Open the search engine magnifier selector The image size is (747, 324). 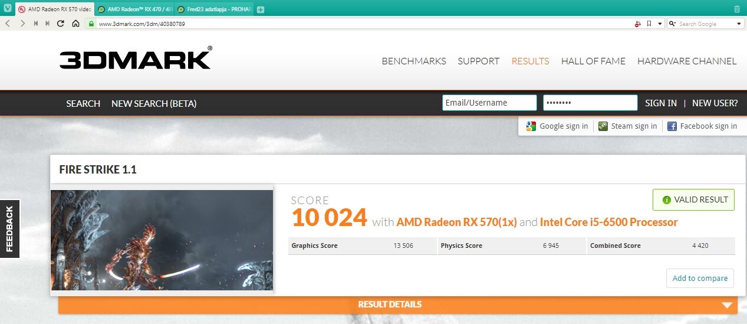pyautogui.click(x=673, y=24)
